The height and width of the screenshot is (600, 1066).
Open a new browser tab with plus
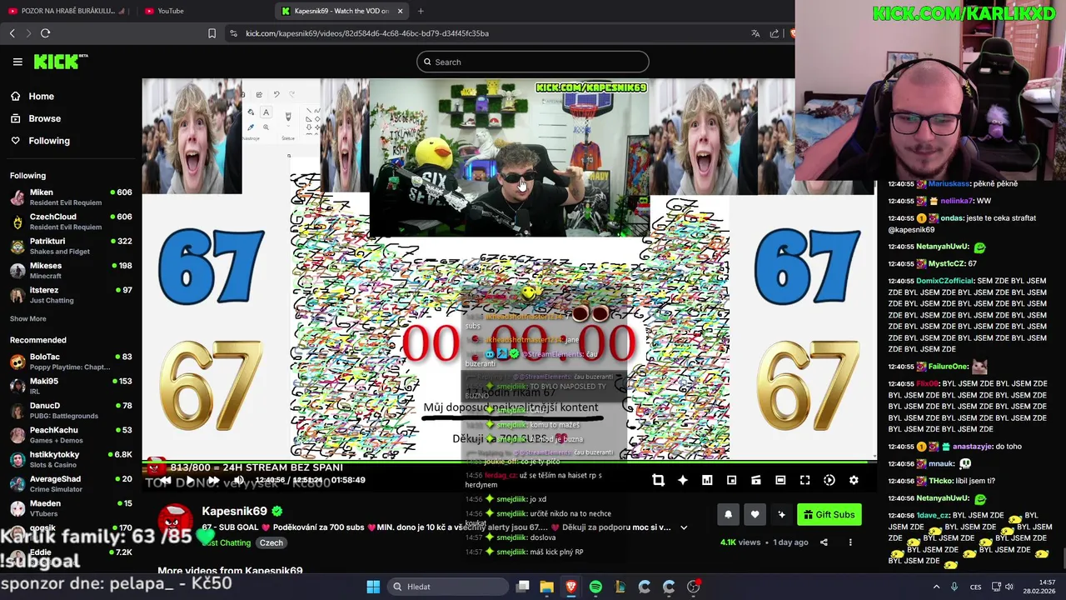[421, 11]
